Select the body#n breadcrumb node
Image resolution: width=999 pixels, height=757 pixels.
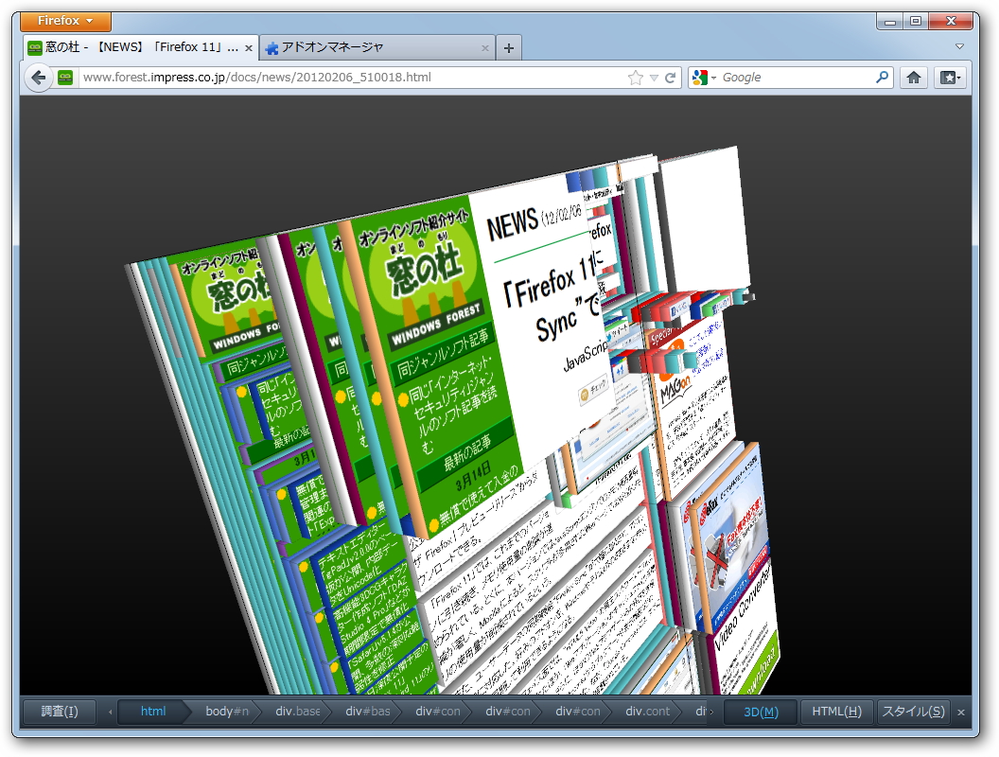pyautogui.click(x=226, y=712)
